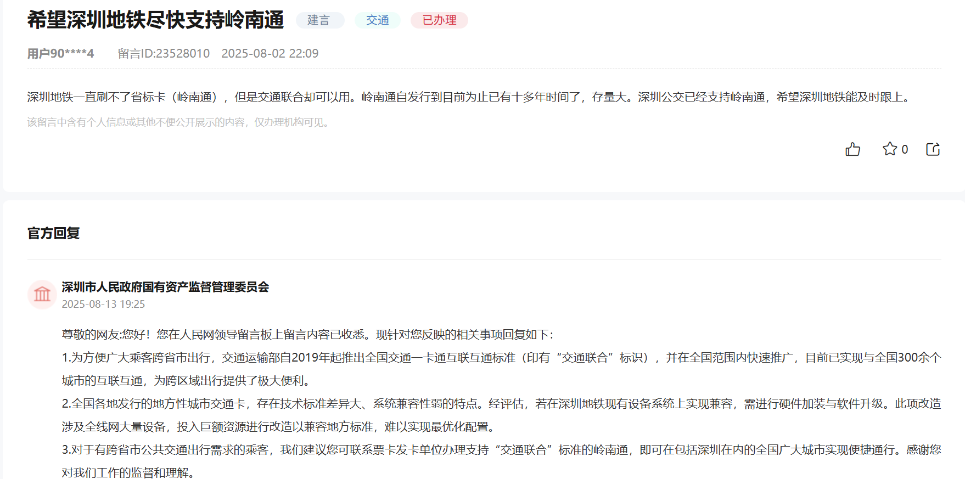Click reply point 2 about 全国各地发行的地方性城市交通卡

pos(501,415)
